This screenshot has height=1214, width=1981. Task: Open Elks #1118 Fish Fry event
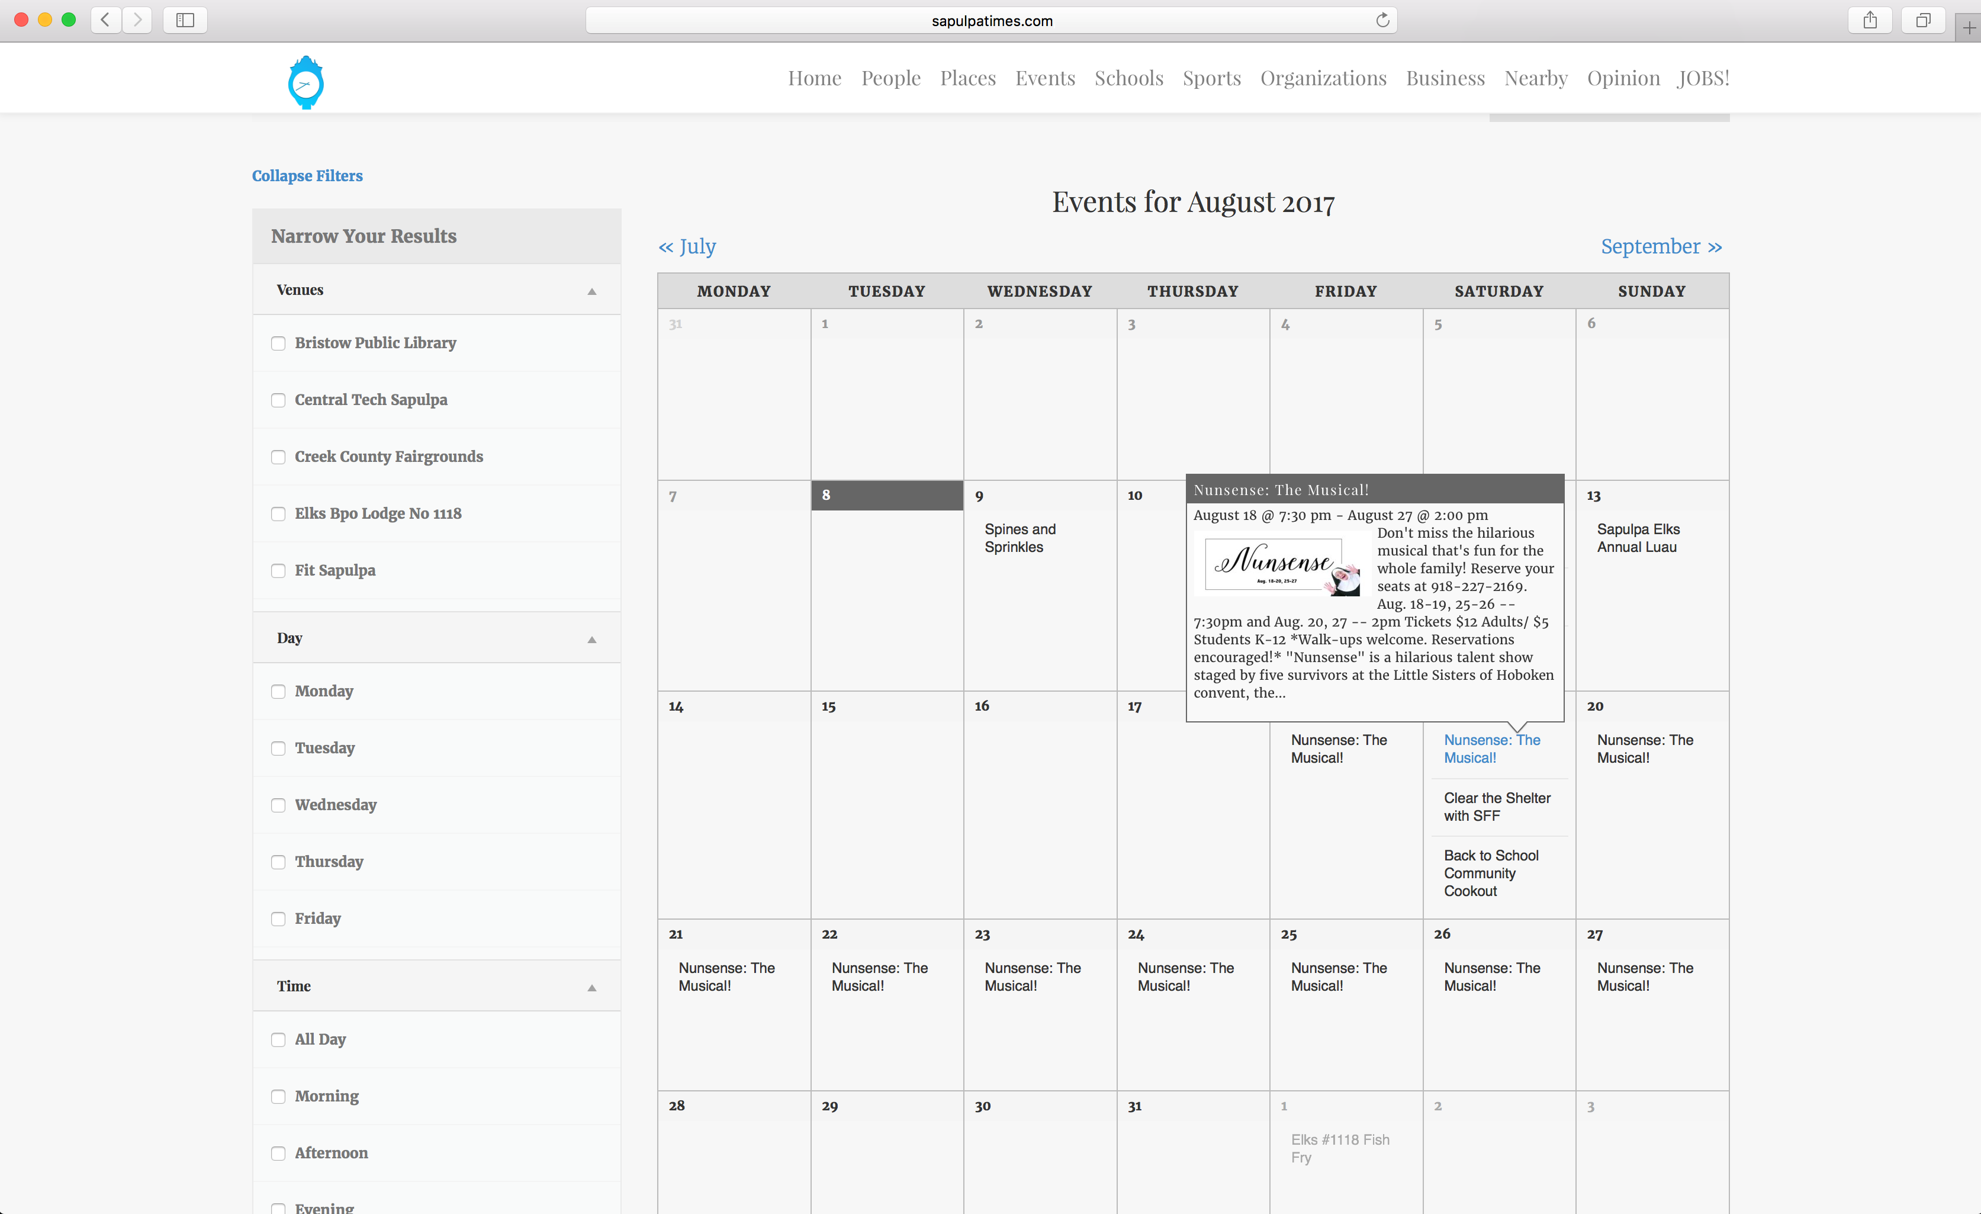(1339, 1148)
